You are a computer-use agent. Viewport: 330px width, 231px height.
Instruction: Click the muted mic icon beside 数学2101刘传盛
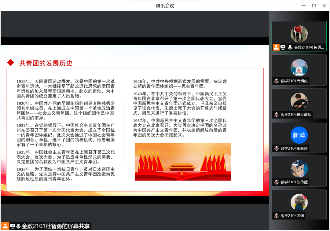click(x=276, y=182)
